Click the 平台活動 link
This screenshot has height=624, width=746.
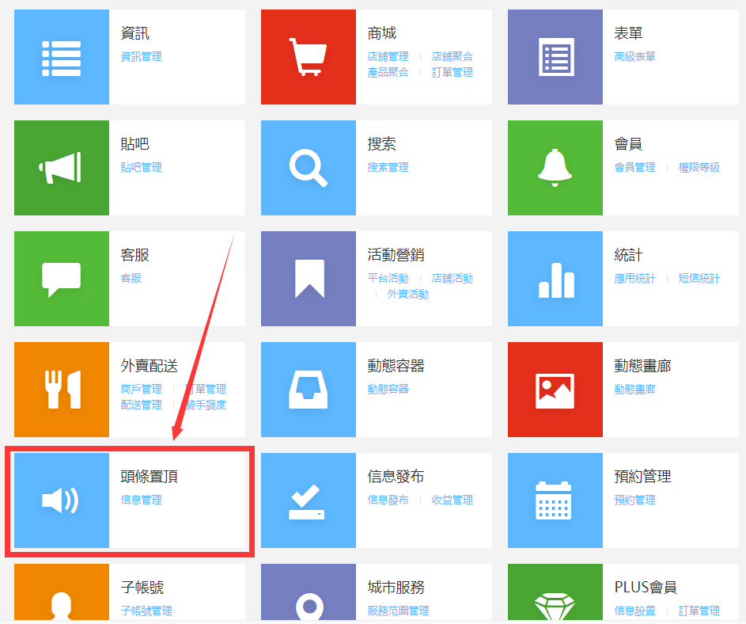pos(388,278)
